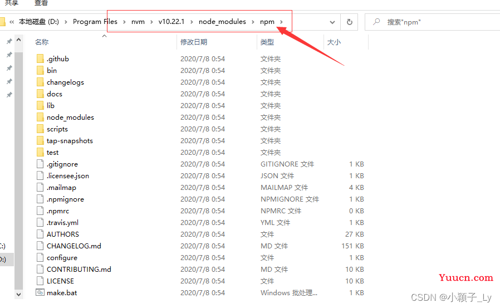Select the "make.bat" file name
500x308 pixels.
tap(62, 293)
